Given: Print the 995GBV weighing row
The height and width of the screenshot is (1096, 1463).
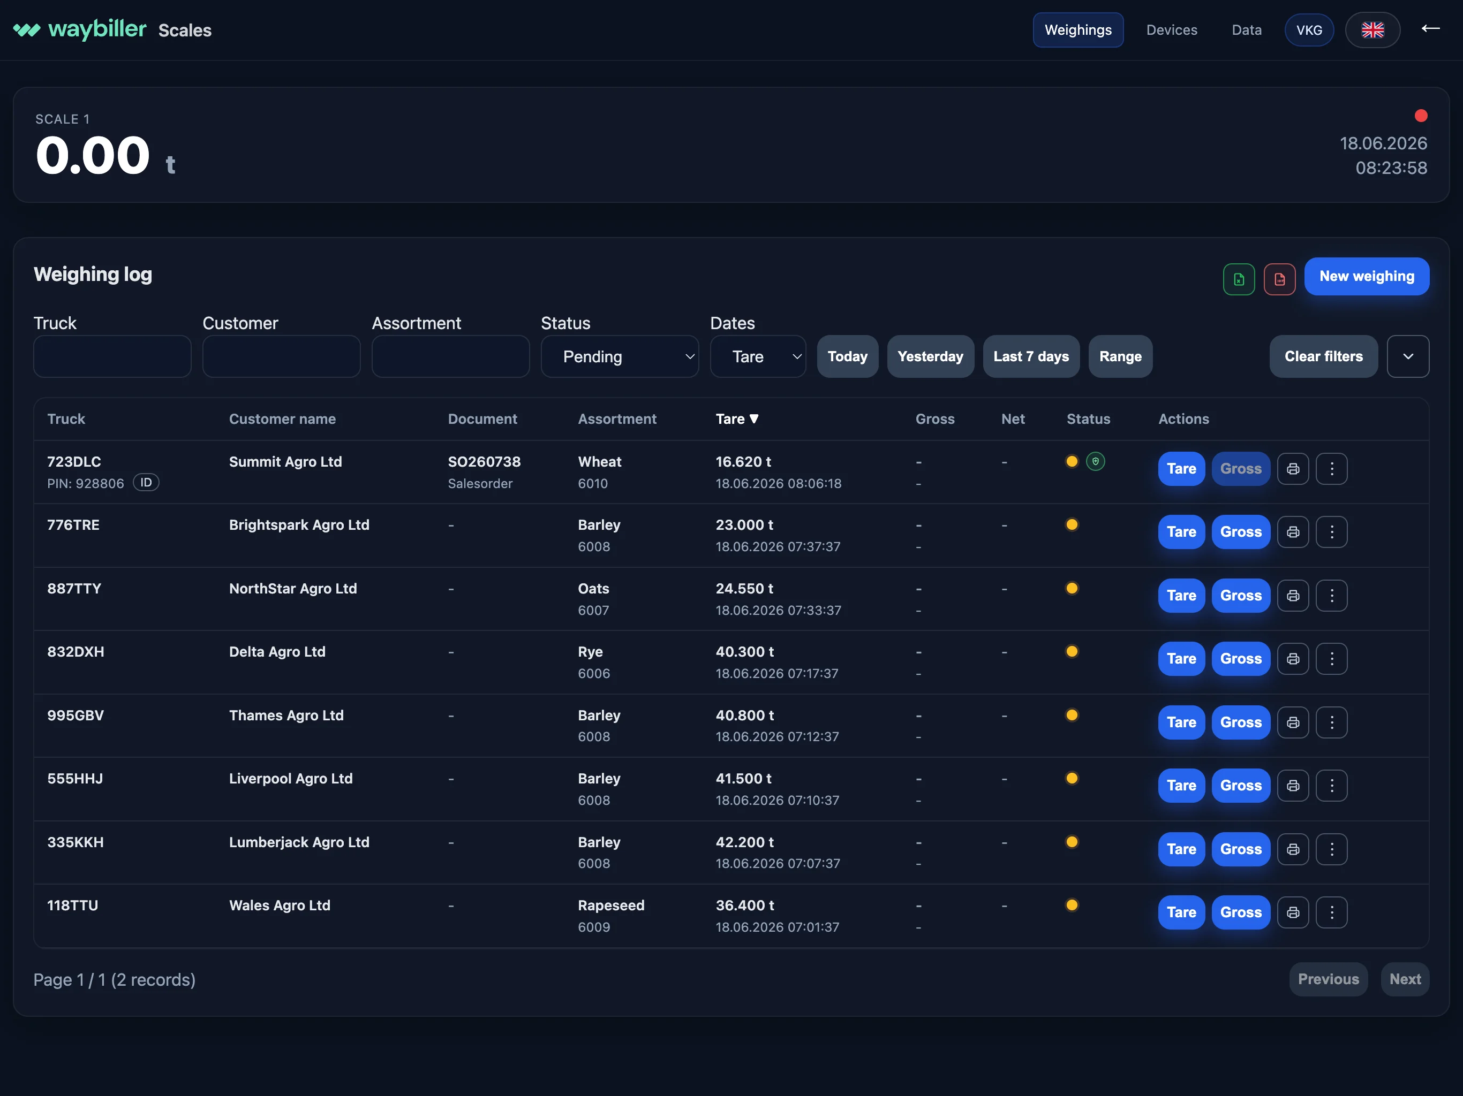Looking at the screenshot, I should point(1293,722).
